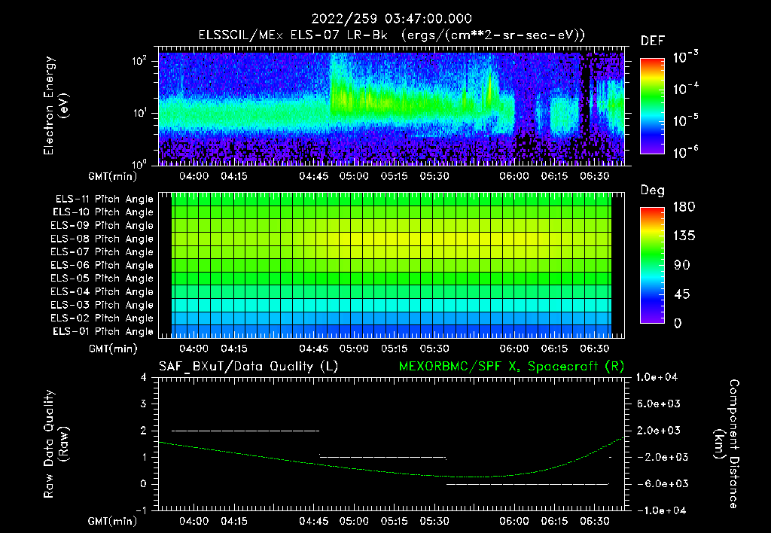Click the 10^-6 tick on the DEF scale
The image size is (771, 533).
pos(685,152)
